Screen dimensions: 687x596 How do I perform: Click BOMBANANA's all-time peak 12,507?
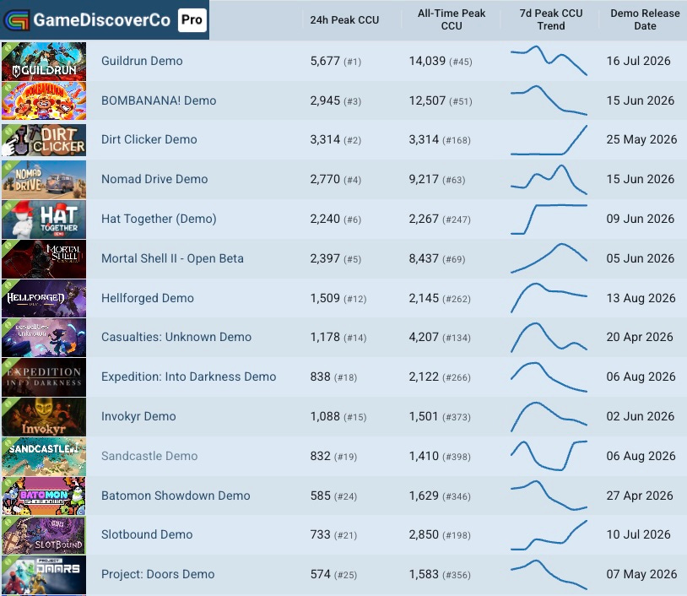coord(427,100)
